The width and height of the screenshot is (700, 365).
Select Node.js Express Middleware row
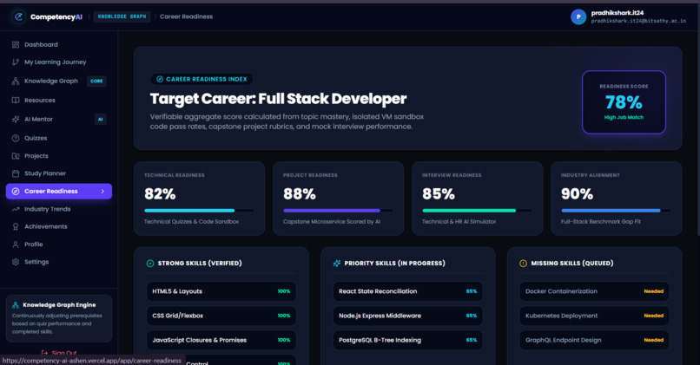coord(408,316)
